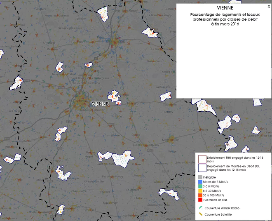Click the 8 à 30 Mbit/s yellow swatch
272x221 pixels.
tap(200, 191)
